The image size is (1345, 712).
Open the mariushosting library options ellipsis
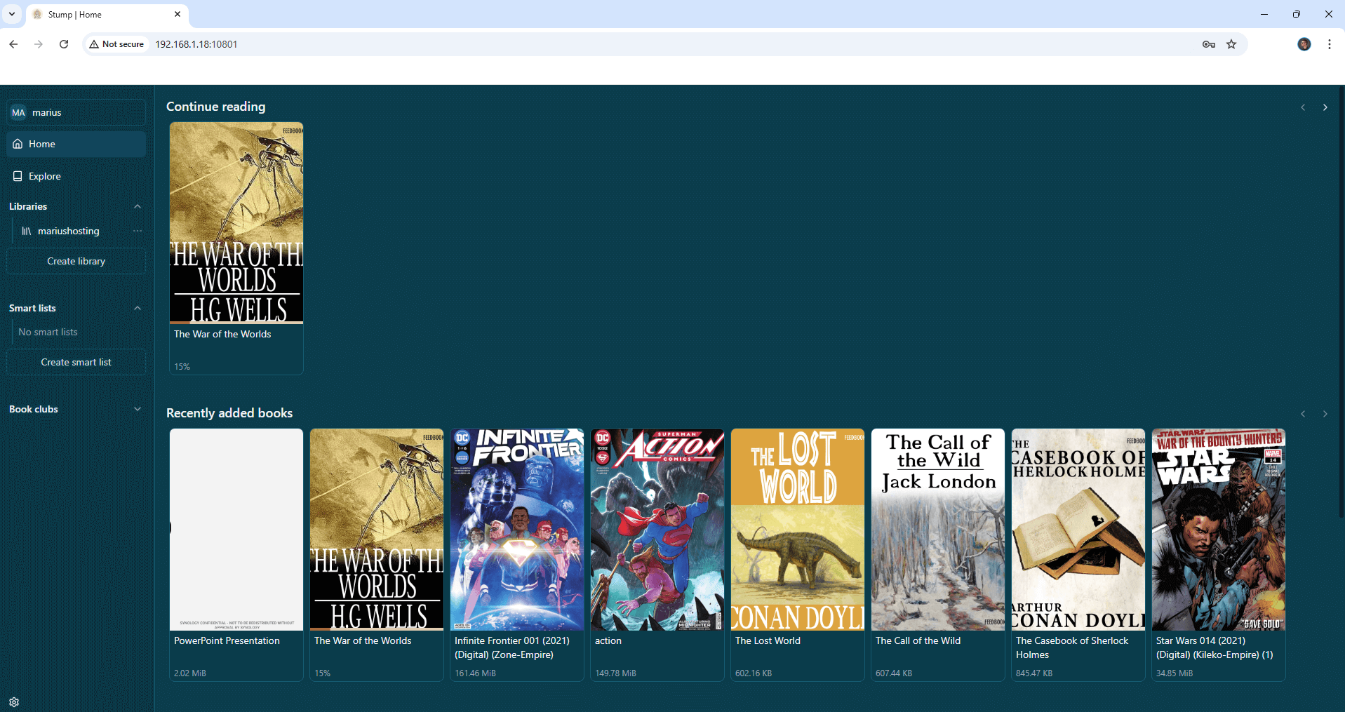(x=138, y=231)
